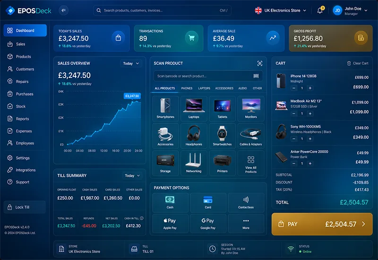Increase iPhone 14 128GB quantity

tap(310, 88)
